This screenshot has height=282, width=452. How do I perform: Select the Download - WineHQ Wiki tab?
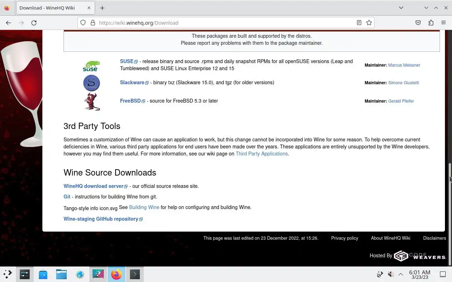[x=55, y=8]
